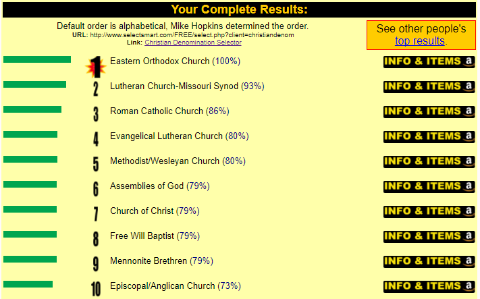Screen dimensions: 480x299
Task: Click INFO & ITEMS for Methodist/Wesleyan Church
Action: tap(429, 162)
